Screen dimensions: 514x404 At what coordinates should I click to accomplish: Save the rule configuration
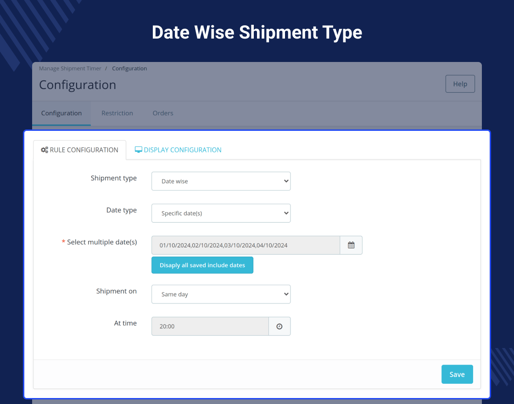click(x=457, y=374)
